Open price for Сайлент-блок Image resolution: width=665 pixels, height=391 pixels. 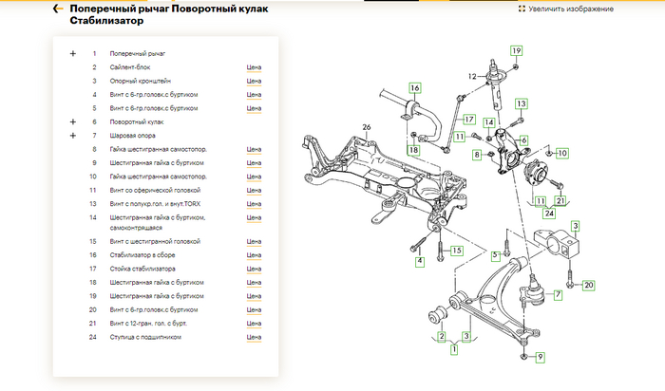coord(254,67)
